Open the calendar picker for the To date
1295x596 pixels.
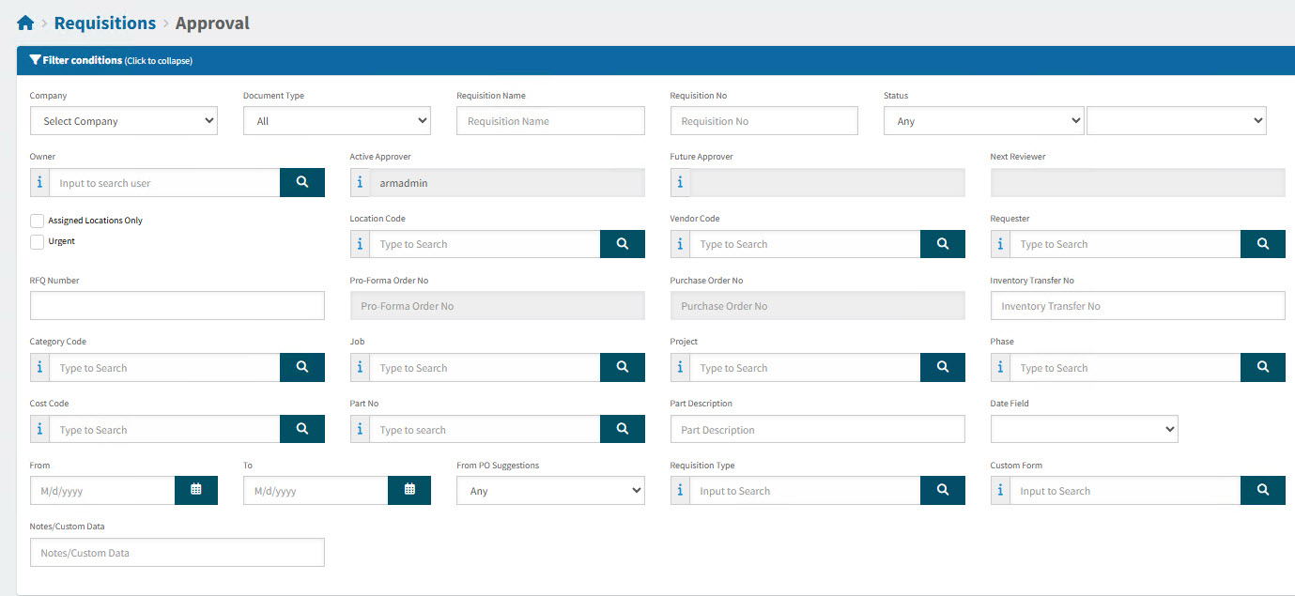click(409, 490)
